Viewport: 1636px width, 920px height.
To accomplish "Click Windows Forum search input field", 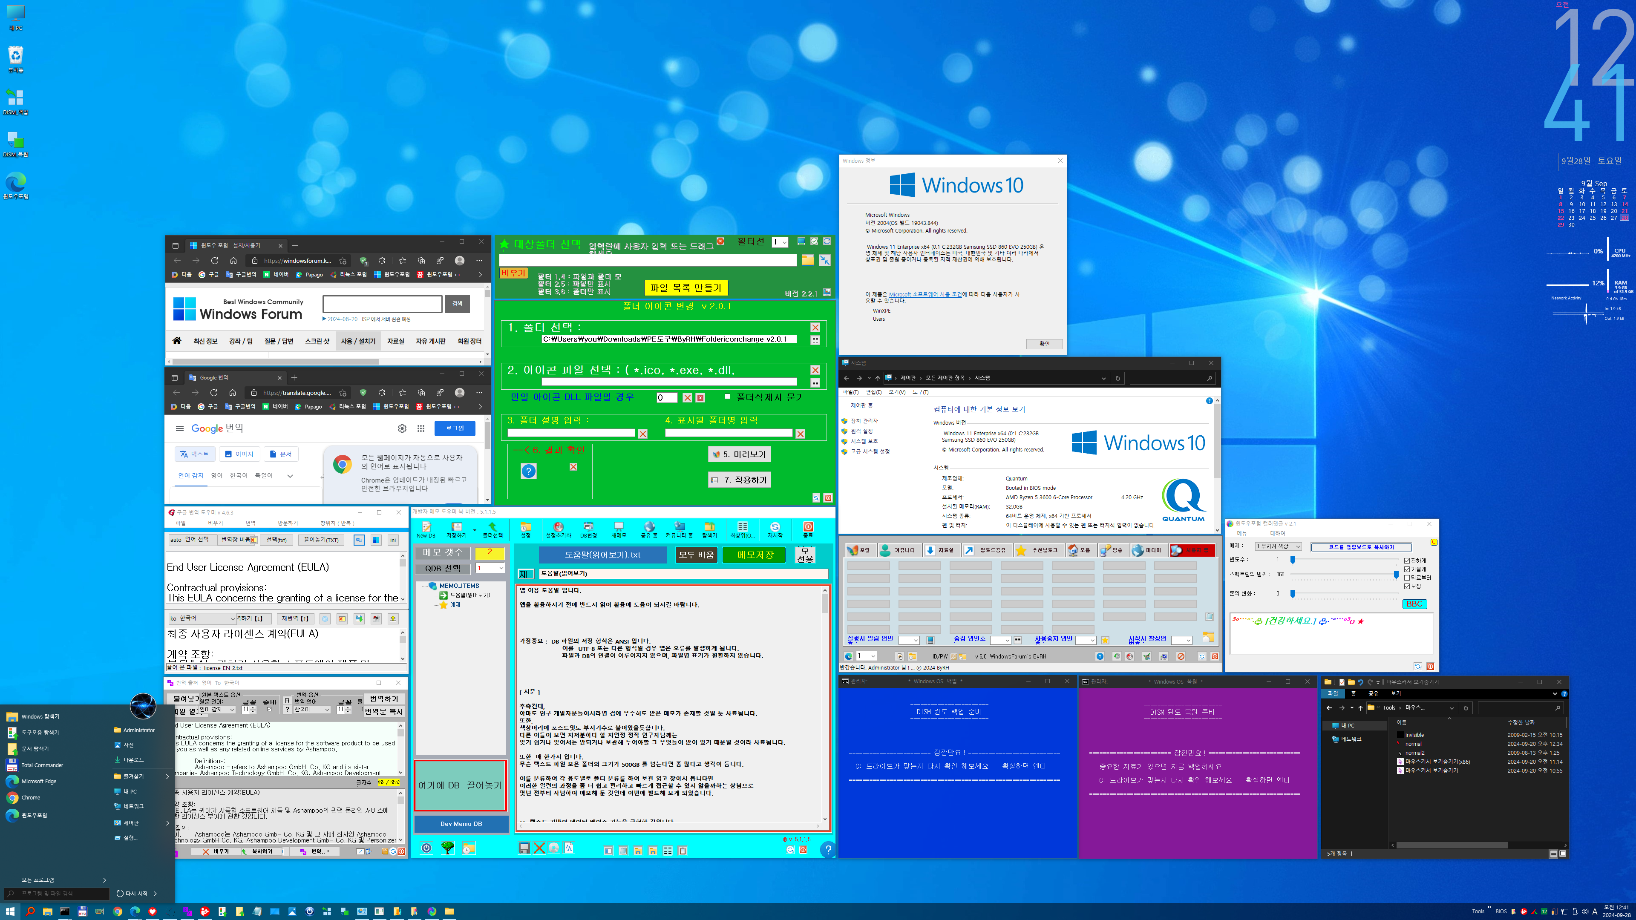I will coord(382,304).
